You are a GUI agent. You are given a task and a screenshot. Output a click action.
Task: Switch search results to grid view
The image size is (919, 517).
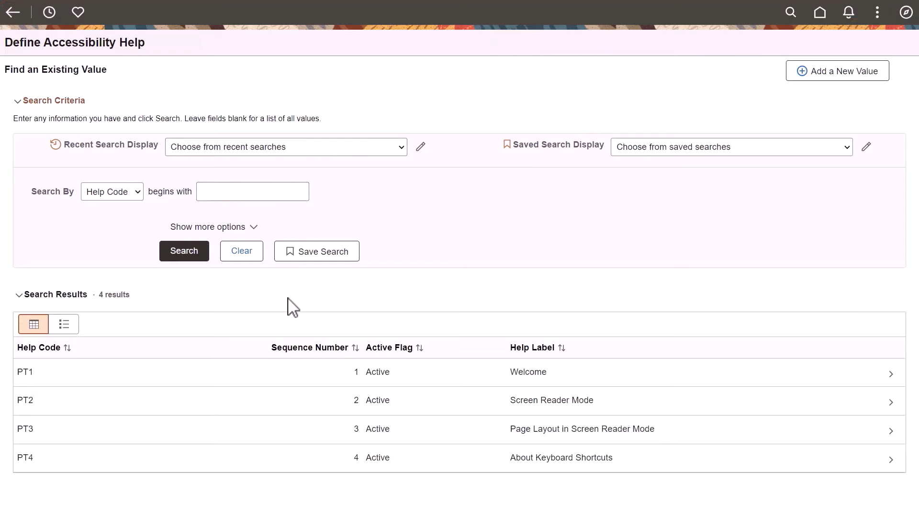pyautogui.click(x=33, y=324)
